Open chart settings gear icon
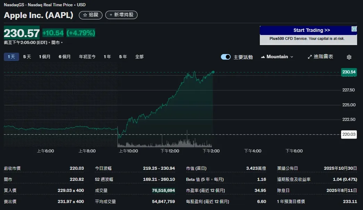This screenshot has height=210, width=363. point(349,57)
